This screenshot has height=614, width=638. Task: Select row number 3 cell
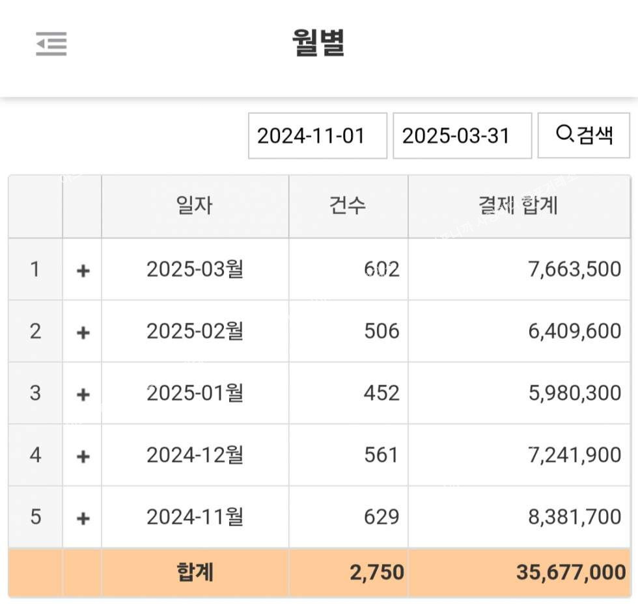coord(35,393)
